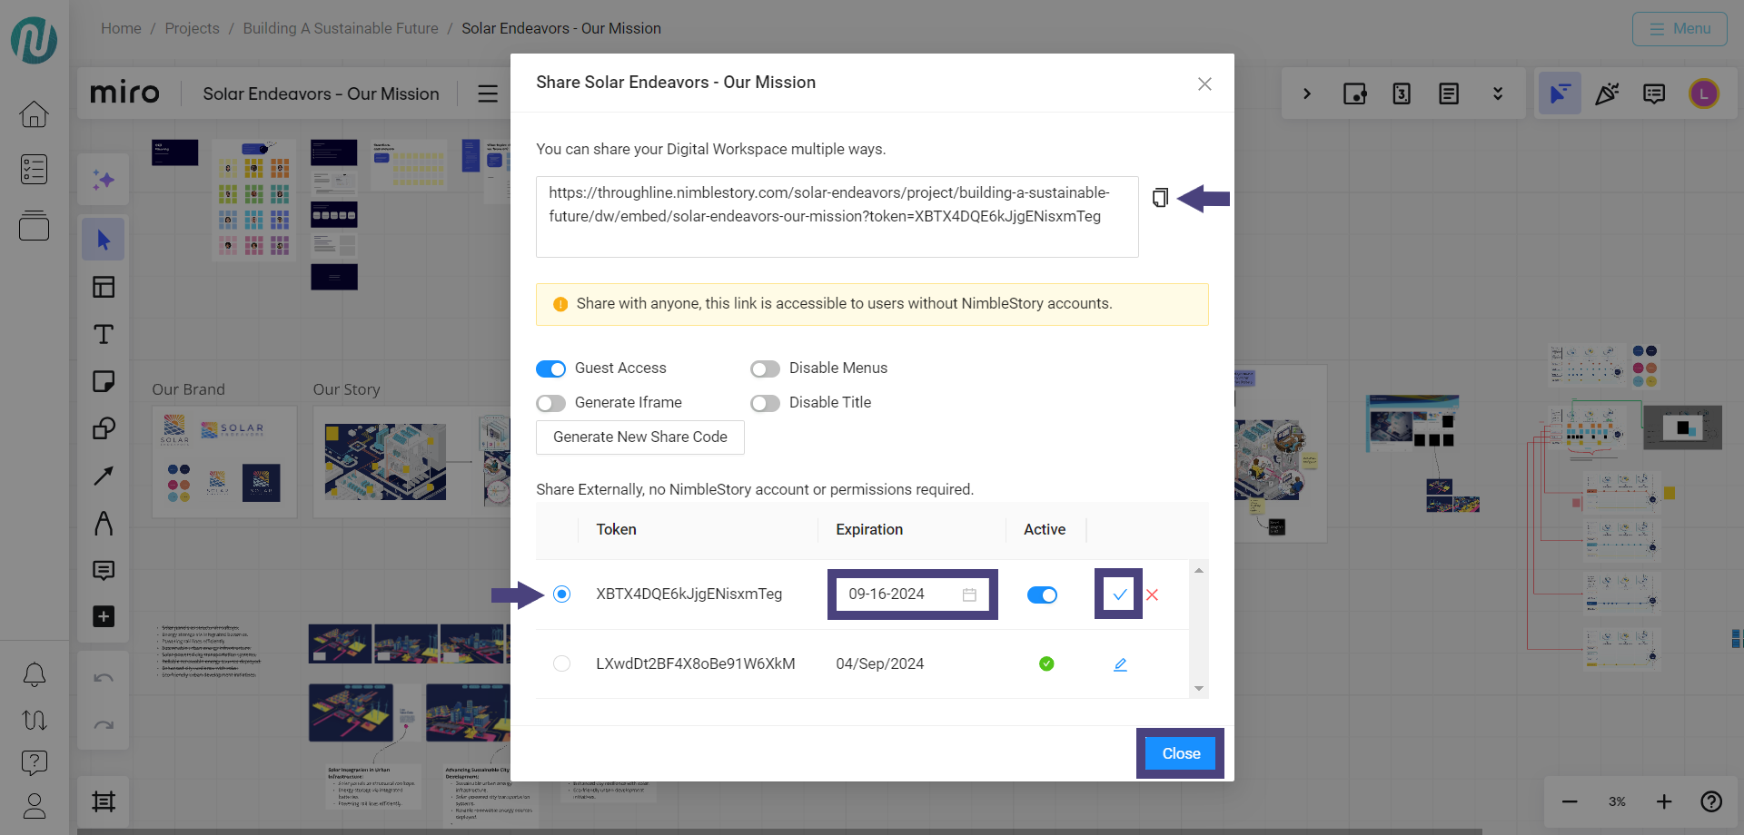
Task: Enable Generate Iframe switch
Action: click(x=550, y=403)
